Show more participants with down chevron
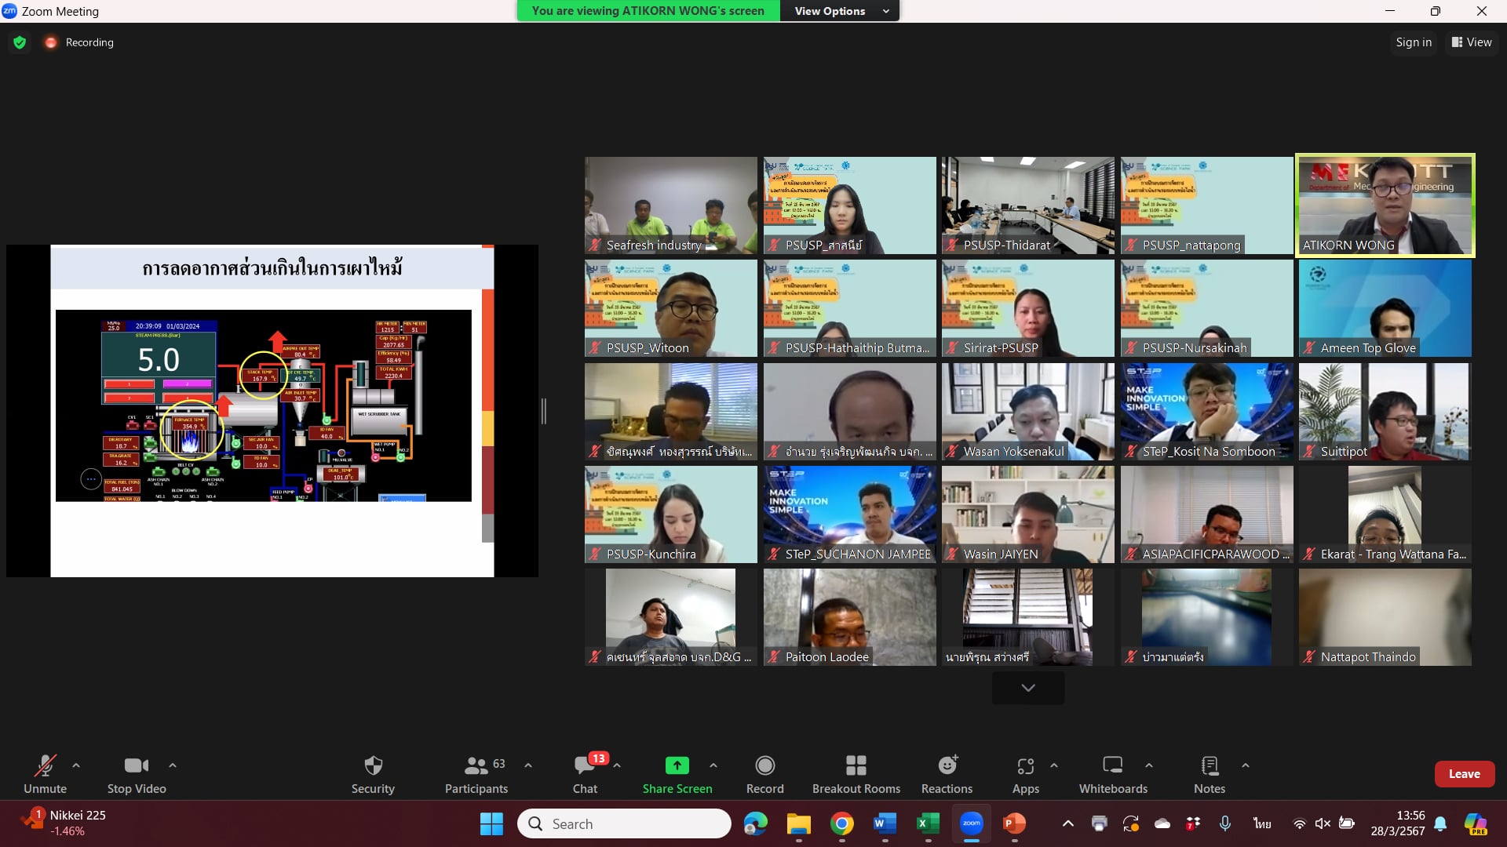1507x847 pixels. click(x=1027, y=688)
